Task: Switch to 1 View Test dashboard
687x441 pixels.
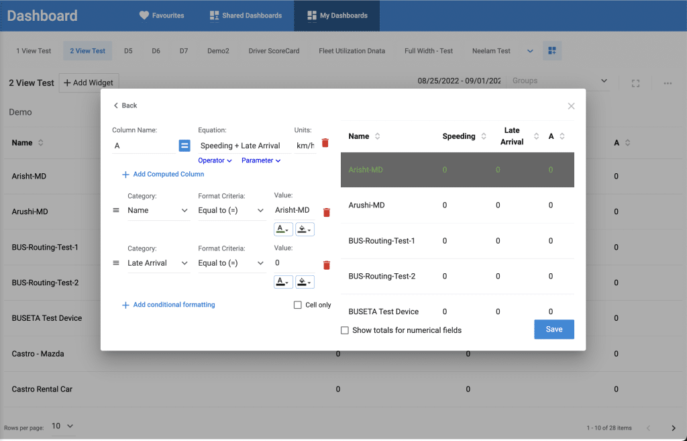Action: (x=34, y=51)
